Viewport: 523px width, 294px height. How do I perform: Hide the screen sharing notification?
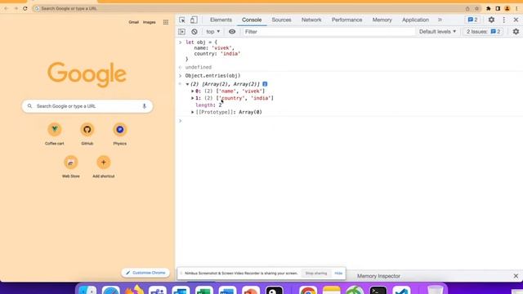[338, 274]
